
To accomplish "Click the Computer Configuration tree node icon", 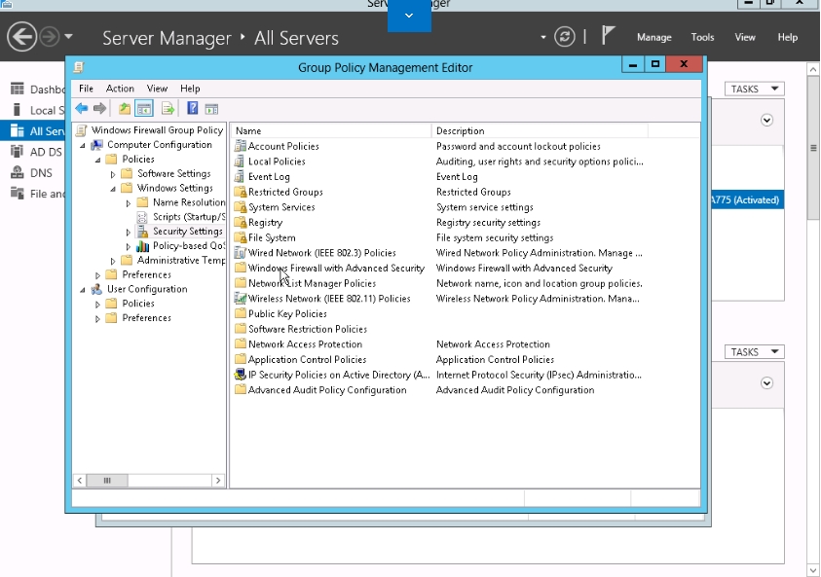I will pos(96,145).
